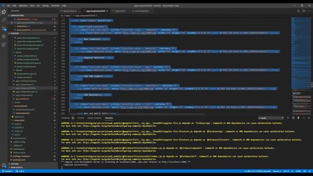The width and height of the screenshot is (313, 176).
Task: Open karma.conf.js in Explorer tree
Action: (x=19, y=153)
